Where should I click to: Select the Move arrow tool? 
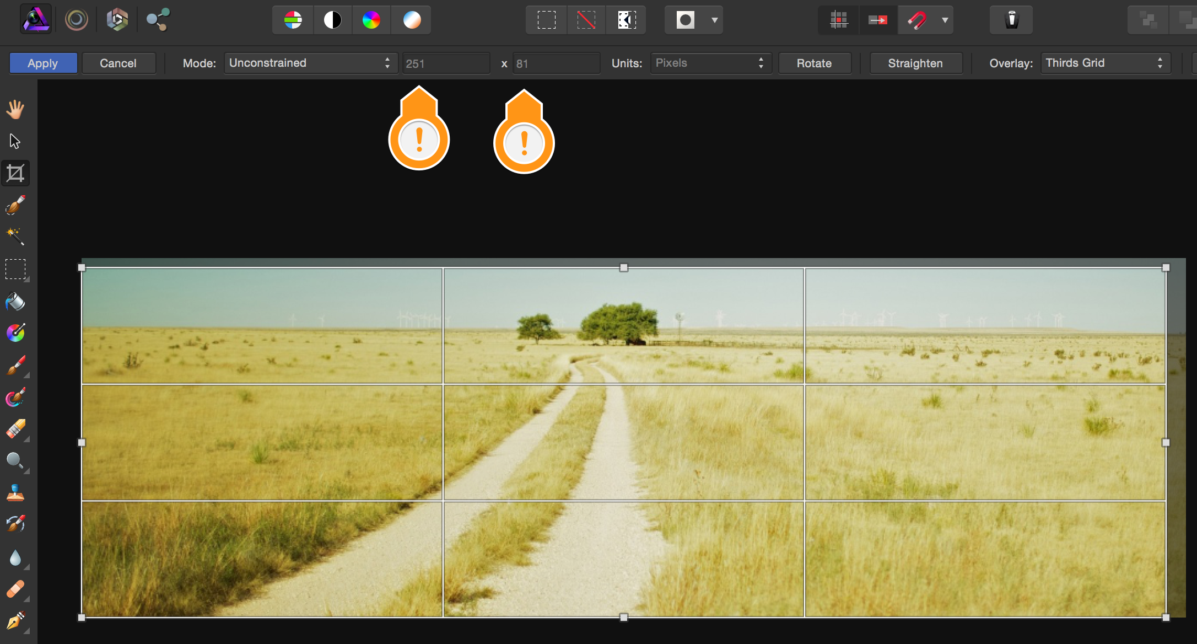click(x=15, y=141)
